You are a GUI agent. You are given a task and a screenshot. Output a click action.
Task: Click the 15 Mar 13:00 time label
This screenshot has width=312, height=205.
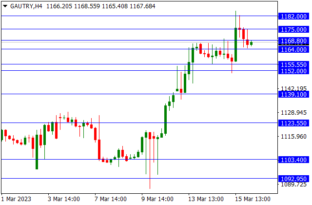pos(253,199)
